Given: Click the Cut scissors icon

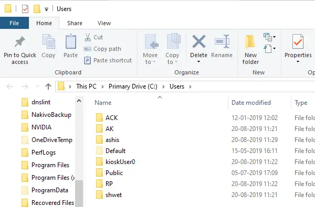Looking at the screenshot, I should pos(88,37).
